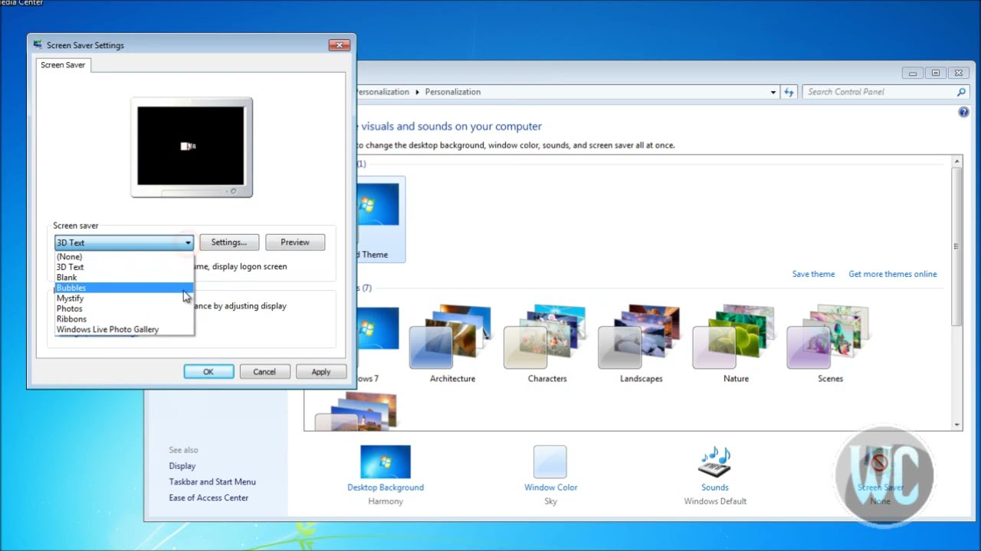The height and width of the screenshot is (551, 981).
Task: Pick Bubbles screen saver from list
Action: (x=124, y=288)
